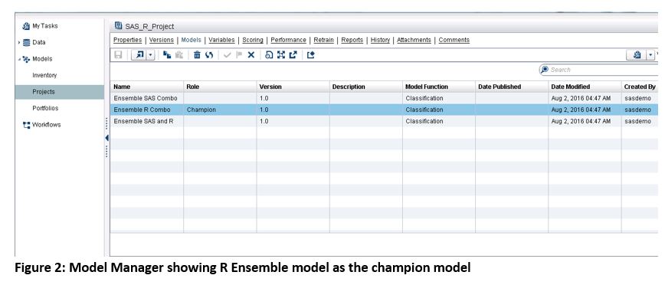Open the import model dropdown arrow
665x285 pixels.
[151, 54]
